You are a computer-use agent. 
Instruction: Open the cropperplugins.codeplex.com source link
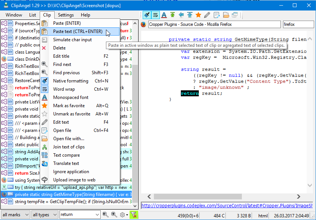pyautogui.click(x=227, y=206)
